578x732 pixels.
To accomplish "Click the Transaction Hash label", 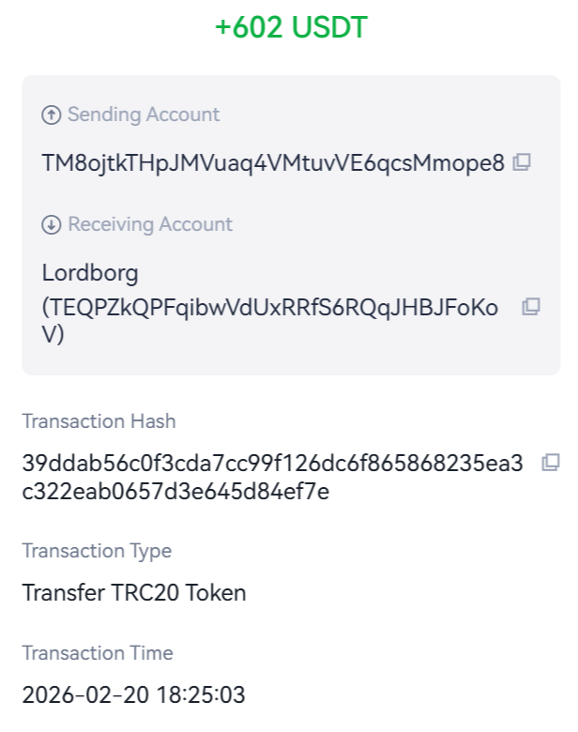I will tap(99, 421).
